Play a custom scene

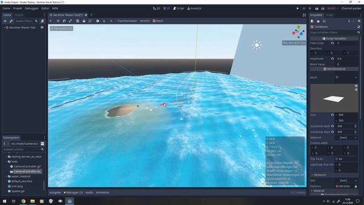322,9
